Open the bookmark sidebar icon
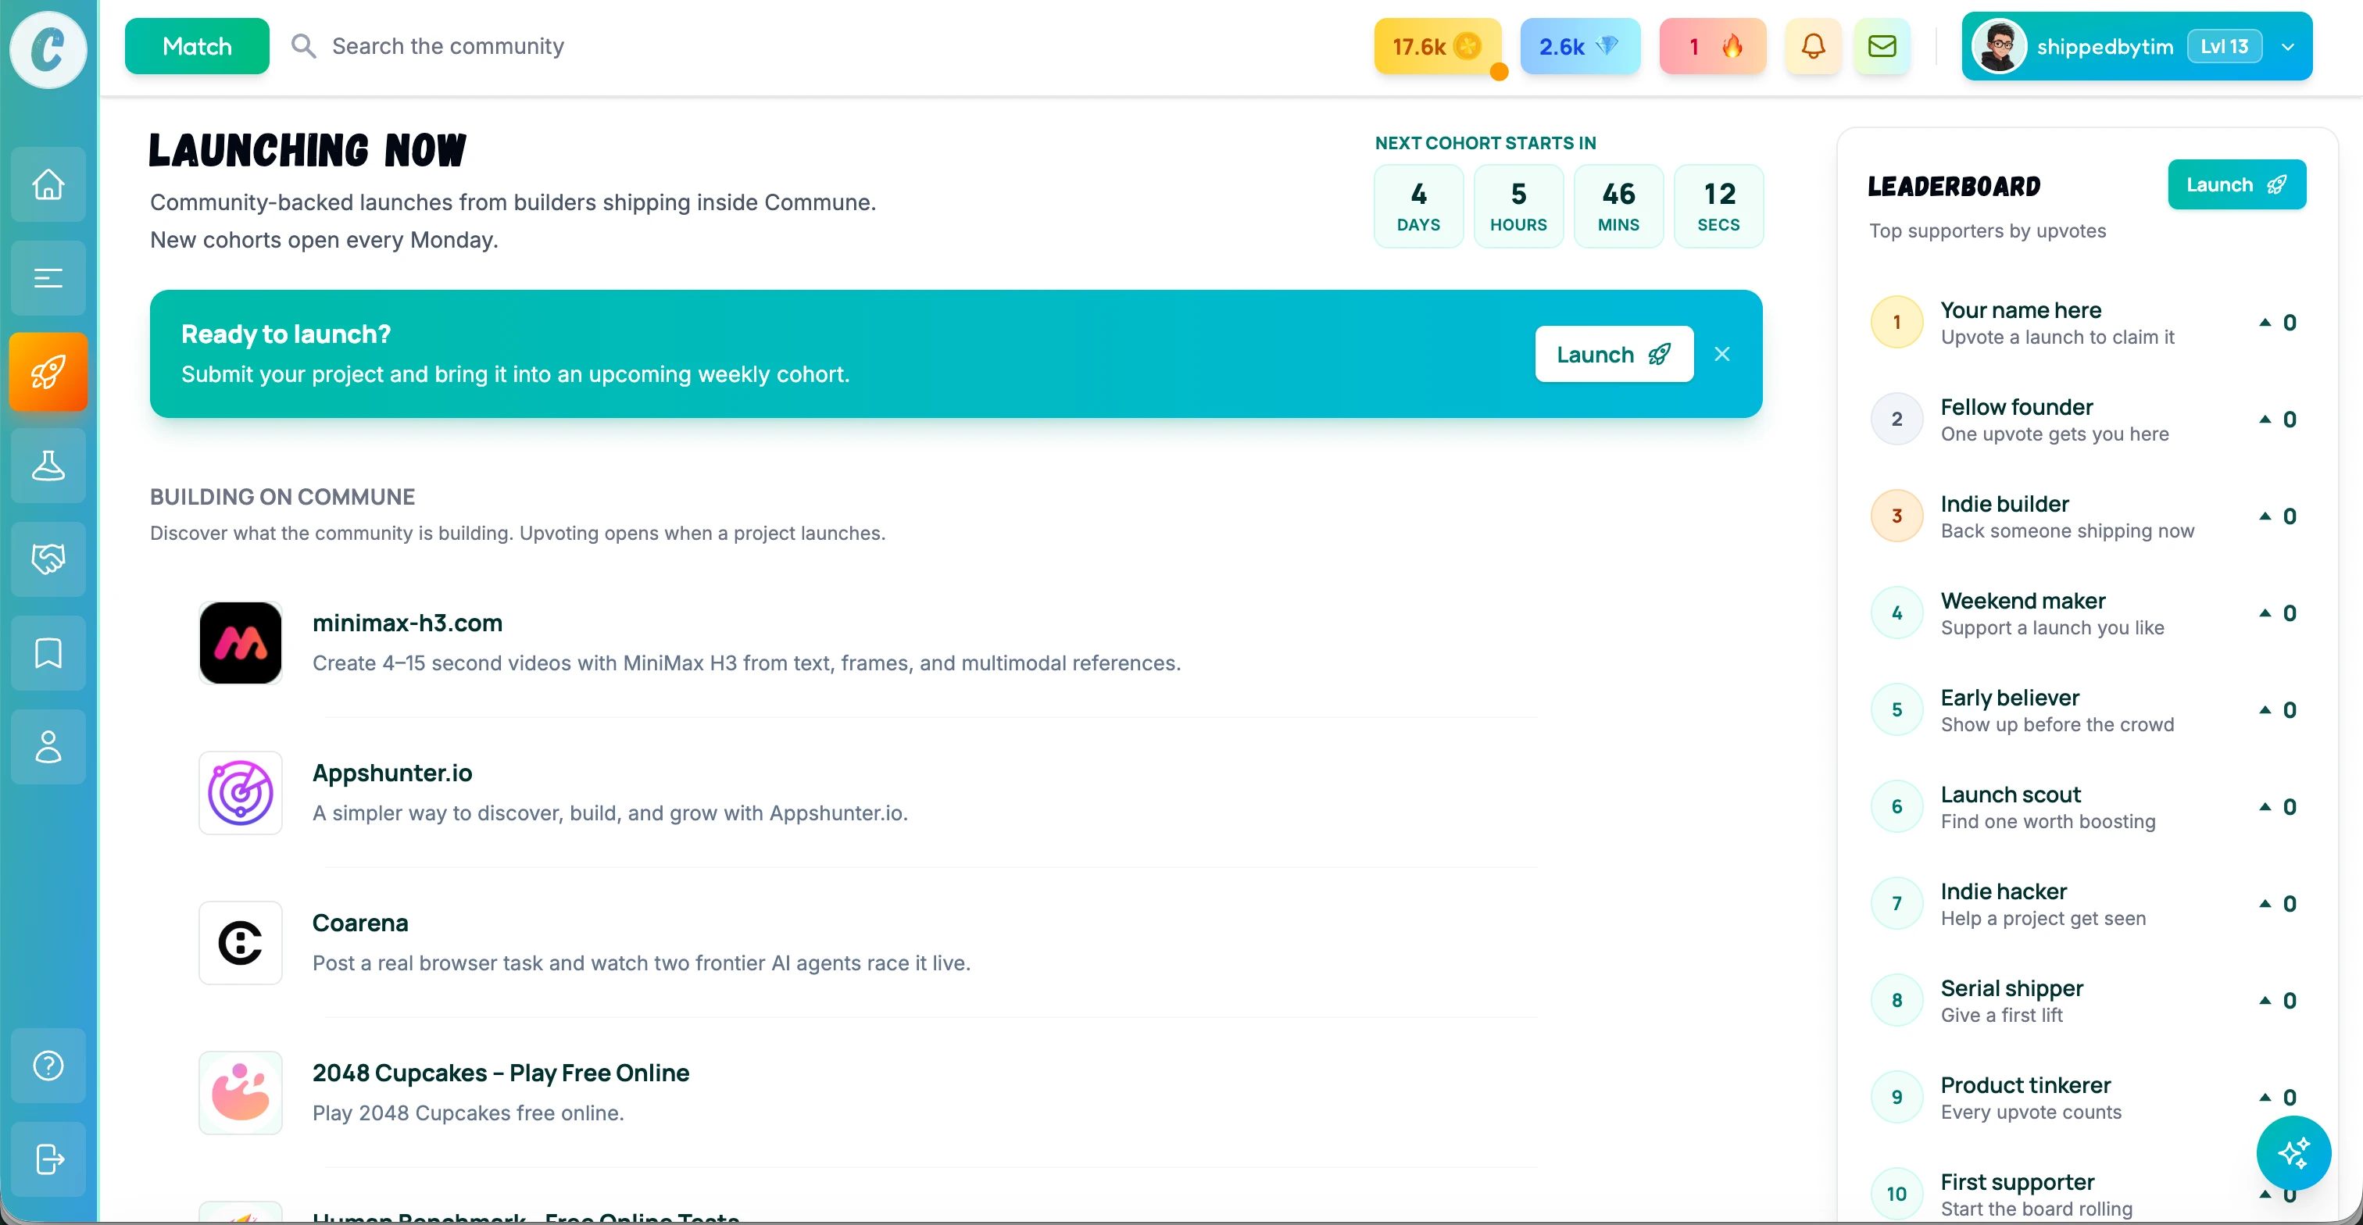The image size is (2363, 1225). pos(48,653)
